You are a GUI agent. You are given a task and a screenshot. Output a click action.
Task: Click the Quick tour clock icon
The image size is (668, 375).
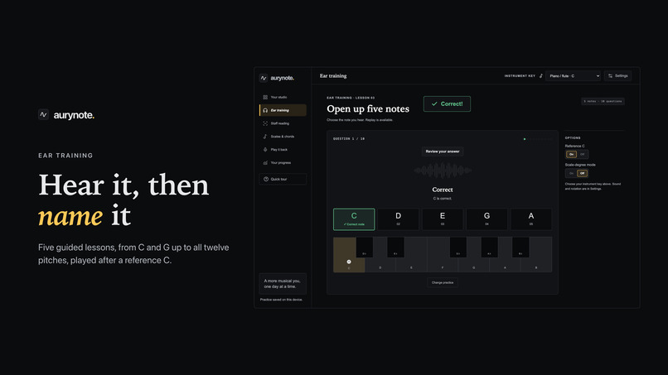[266, 179]
